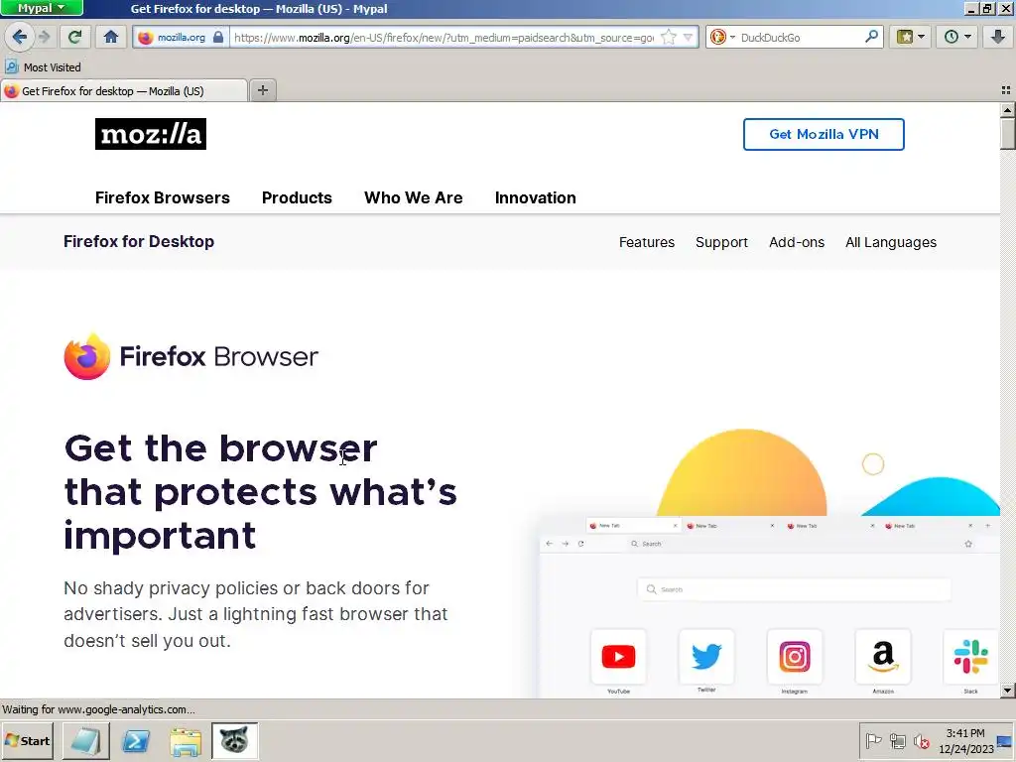
Task: Open a new tab with plus button
Action: click(x=262, y=90)
